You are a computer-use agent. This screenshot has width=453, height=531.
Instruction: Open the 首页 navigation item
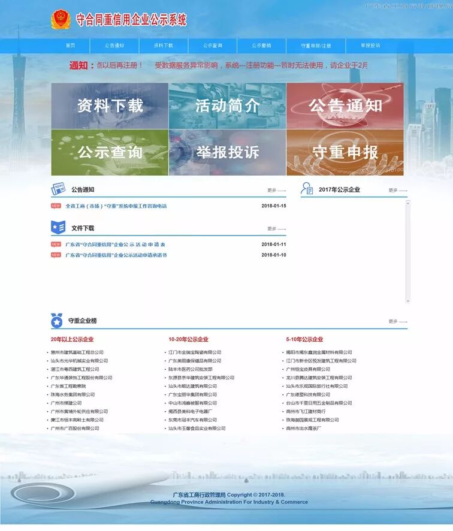(71, 46)
